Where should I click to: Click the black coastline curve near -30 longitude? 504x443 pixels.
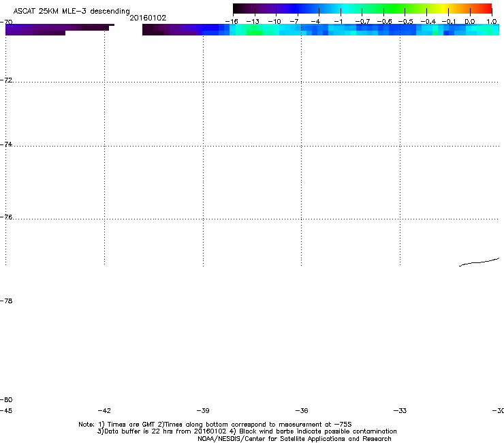click(x=479, y=262)
